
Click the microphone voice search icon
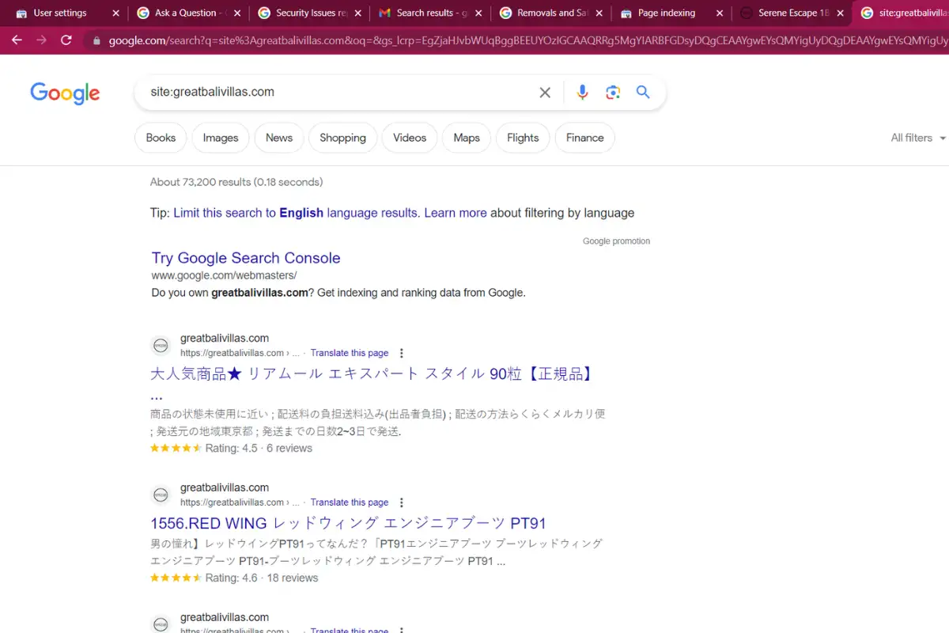[582, 93]
